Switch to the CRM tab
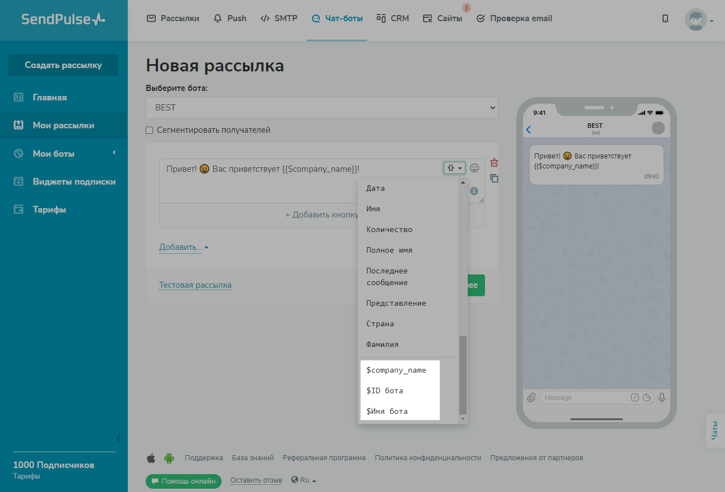 coord(393,18)
